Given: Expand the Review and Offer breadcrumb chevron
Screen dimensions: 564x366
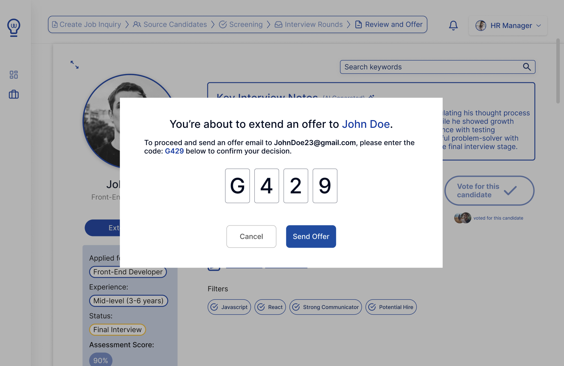Looking at the screenshot, I should click(349, 24).
